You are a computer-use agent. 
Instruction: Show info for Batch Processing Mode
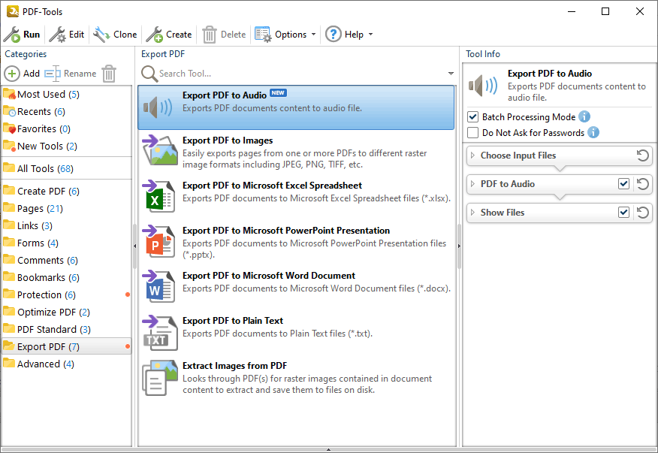point(584,116)
